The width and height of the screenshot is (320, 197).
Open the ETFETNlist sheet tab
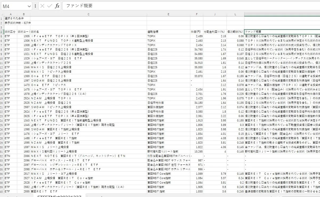[x=59, y=196]
